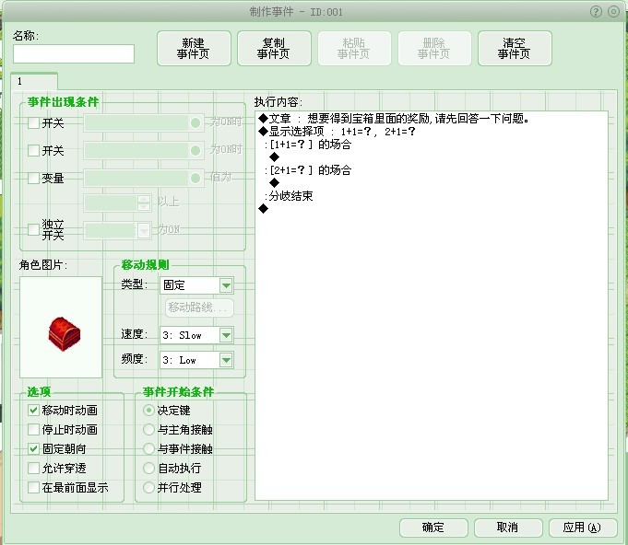This screenshot has width=628, height=545.
Task: Enable the 变量 condition checkbox
Action: (33, 178)
